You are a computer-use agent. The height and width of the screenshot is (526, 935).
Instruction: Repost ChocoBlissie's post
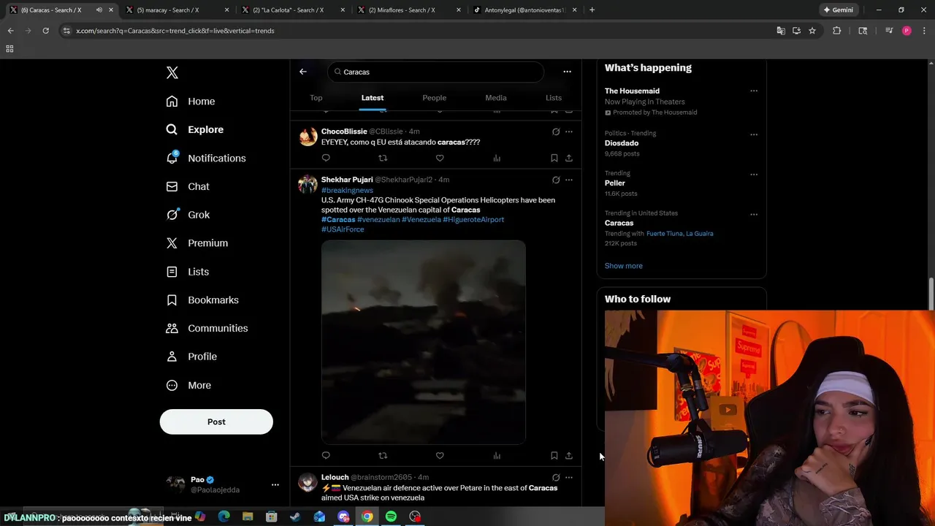click(383, 158)
